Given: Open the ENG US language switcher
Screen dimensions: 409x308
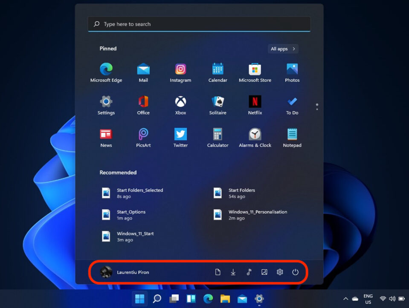Looking at the screenshot, I should [x=368, y=299].
